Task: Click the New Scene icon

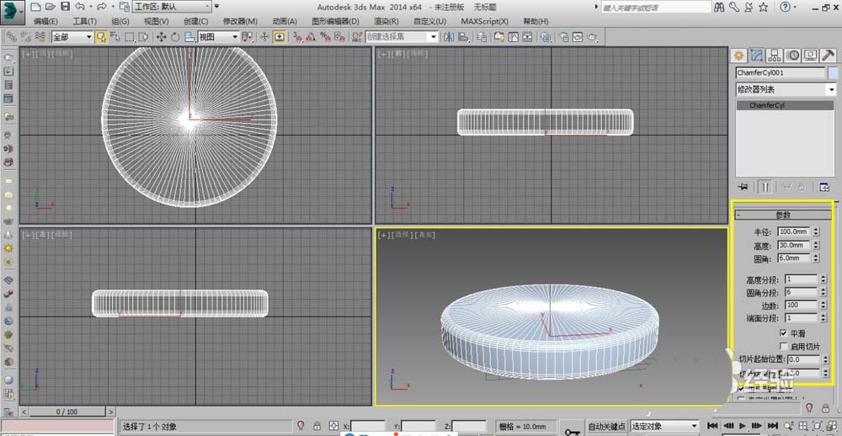Action: point(35,7)
